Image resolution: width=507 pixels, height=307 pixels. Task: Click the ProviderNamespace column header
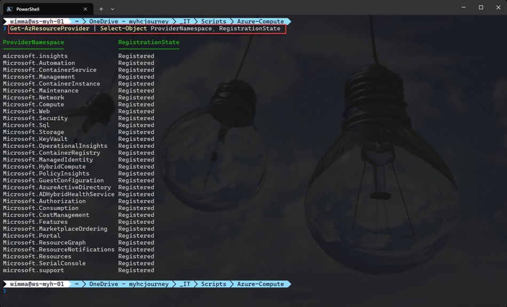[x=33, y=42]
